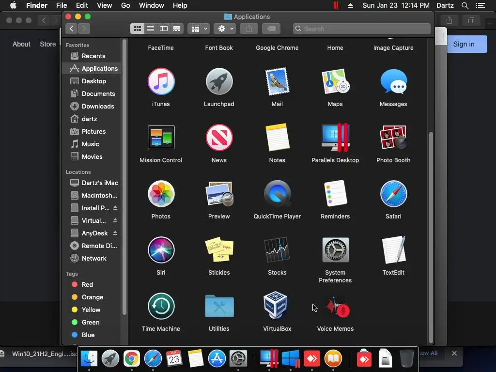Eject the Virtual... volume
This screenshot has width=496, height=372.
point(115,220)
